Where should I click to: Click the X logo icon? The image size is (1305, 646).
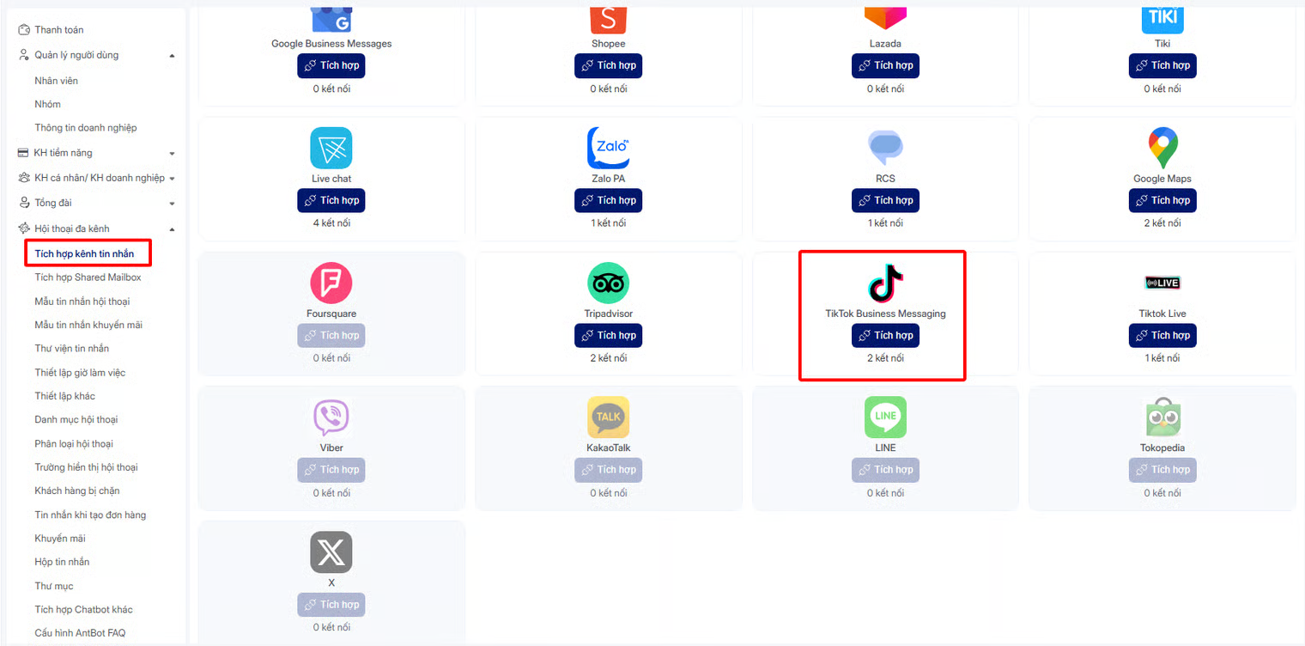(x=331, y=552)
